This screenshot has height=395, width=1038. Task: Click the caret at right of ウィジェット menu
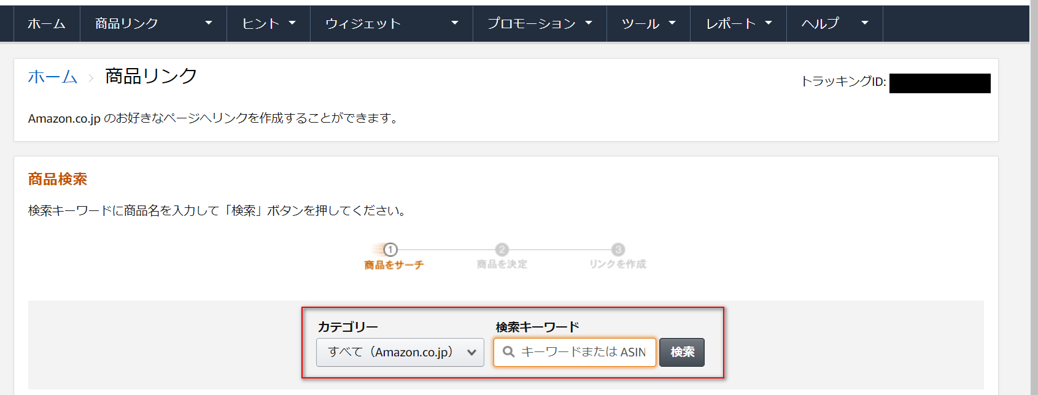tap(455, 23)
